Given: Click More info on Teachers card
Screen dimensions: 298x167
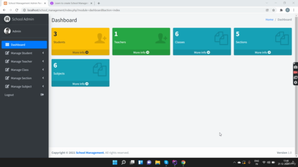Looking at the screenshot, I should coord(141,52).
